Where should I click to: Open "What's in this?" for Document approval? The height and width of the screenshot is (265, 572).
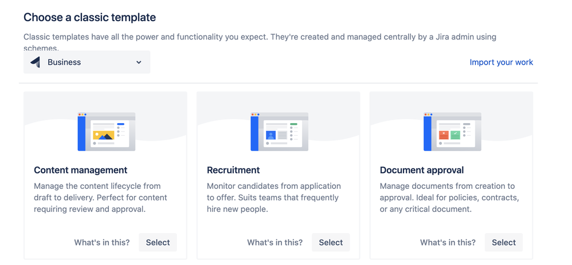tap(448, 243)
